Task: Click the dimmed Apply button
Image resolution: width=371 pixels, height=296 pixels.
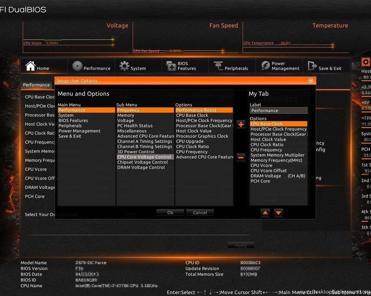Action: pos(241,245)
